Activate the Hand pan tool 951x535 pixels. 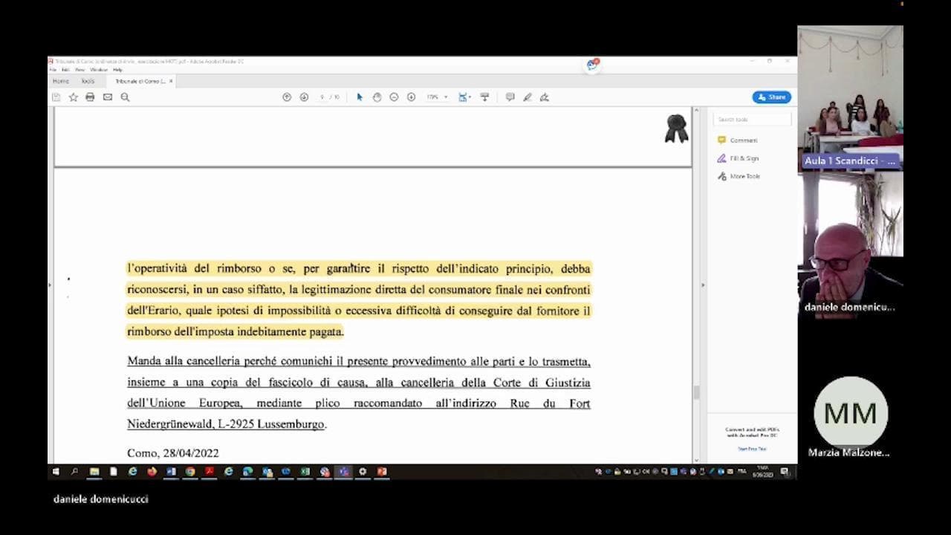tap(377, 97)
